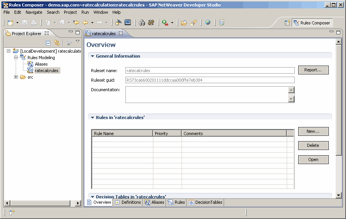The image size is (346, 219).
Task: Open Project Explorer view menu triangle
Action: pos(78,41)
